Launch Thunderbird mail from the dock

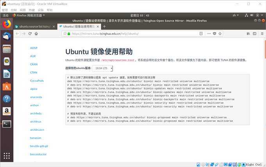(7, 36)
